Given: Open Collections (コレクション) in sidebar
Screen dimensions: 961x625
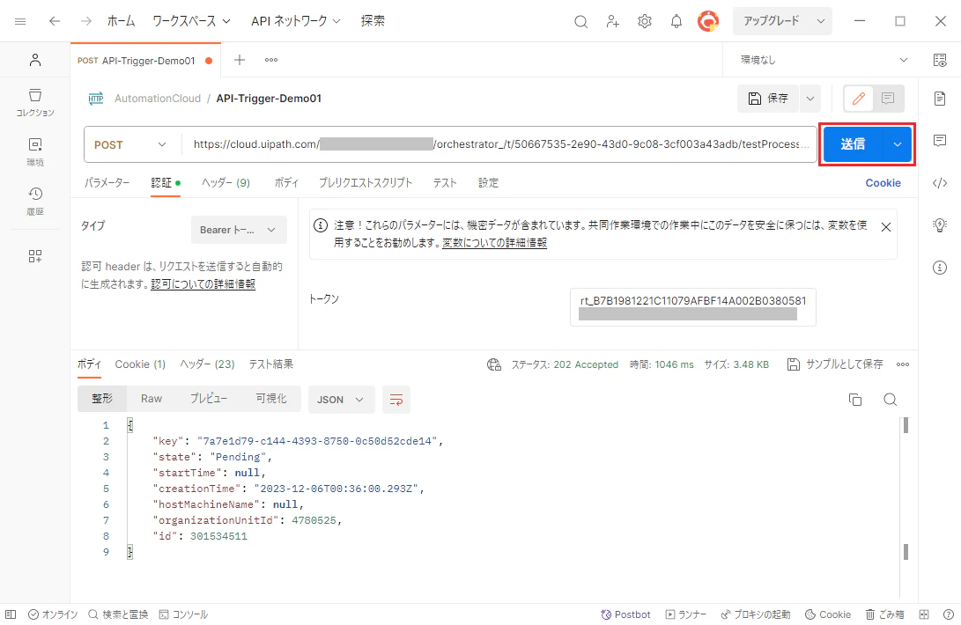Looking at the screenshot, I should pos(35,102).
